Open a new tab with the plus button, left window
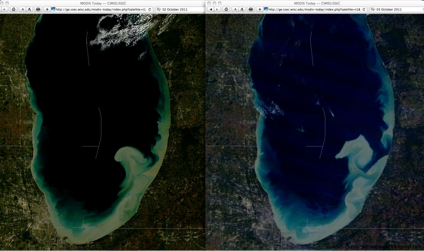 (47, 9)
